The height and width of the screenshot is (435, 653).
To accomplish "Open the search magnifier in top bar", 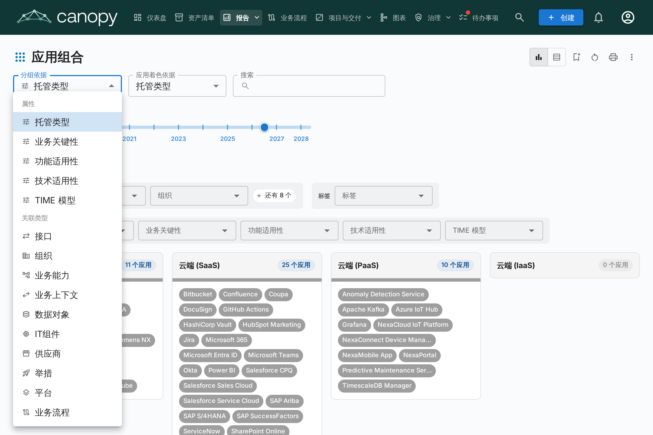I will (519, 17).
